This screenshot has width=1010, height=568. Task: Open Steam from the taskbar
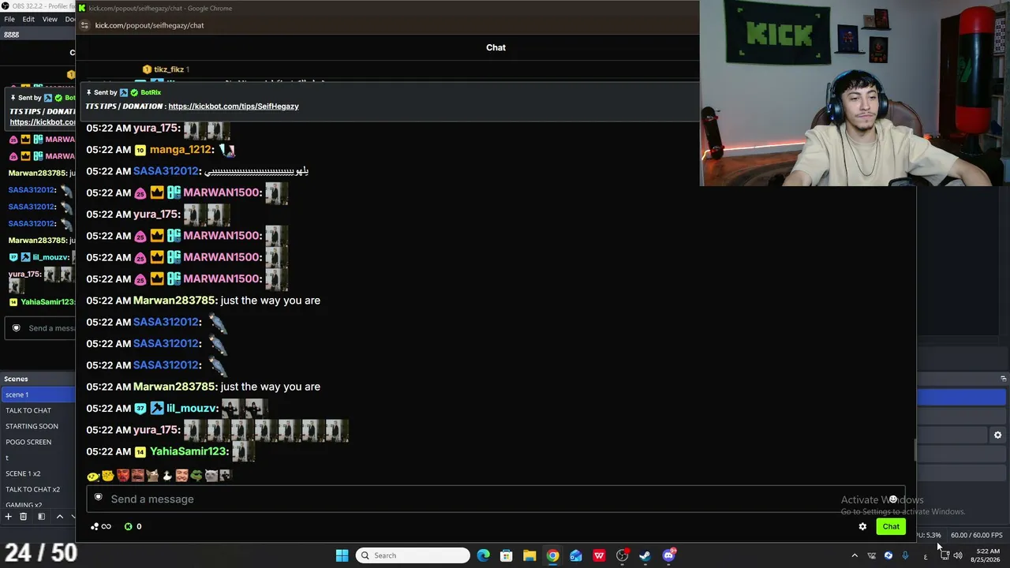(645, 555)
